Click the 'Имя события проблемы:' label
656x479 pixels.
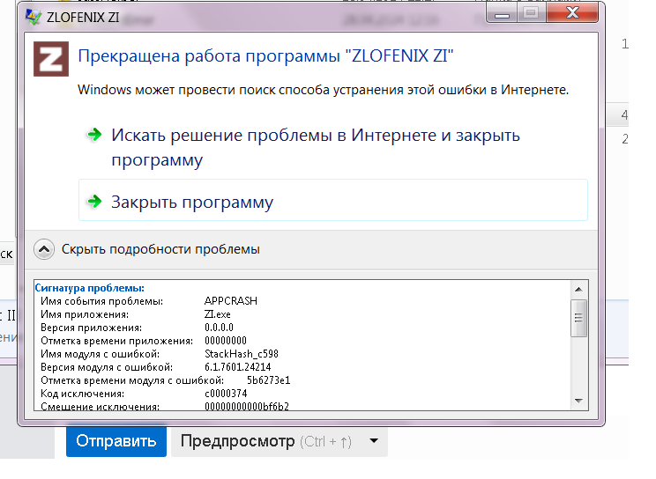pyautogui.click(x=101, y=301)
